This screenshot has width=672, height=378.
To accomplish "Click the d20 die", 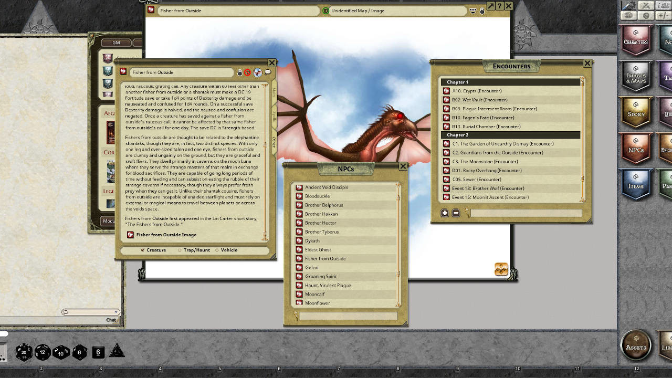I will [x=24, y=352].
